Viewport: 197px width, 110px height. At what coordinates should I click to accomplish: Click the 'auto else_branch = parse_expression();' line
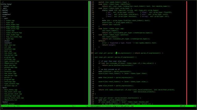[116, 86]
